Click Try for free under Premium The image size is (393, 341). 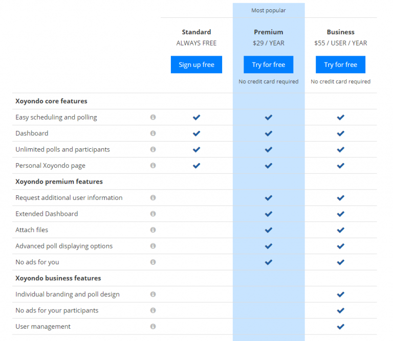tap(268, 65)
